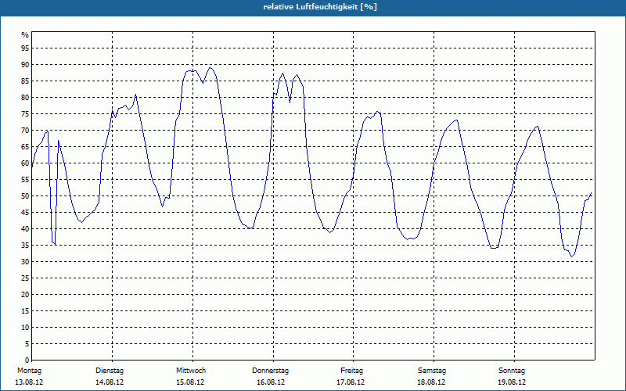The image size is (626, 391).
Task: Select the date '18.08.12'
Action: [431, 382]
